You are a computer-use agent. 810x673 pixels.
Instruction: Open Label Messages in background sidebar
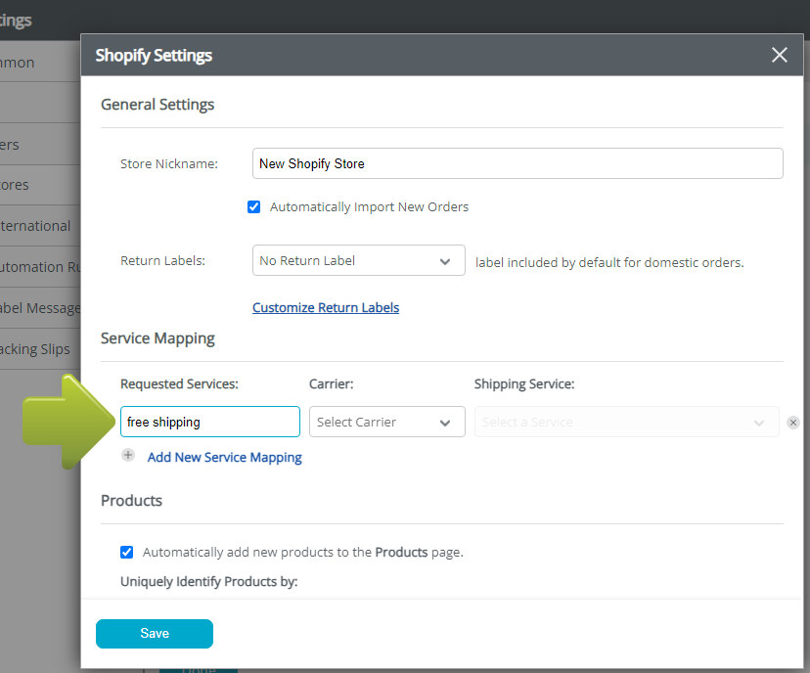tap(40, 308)
